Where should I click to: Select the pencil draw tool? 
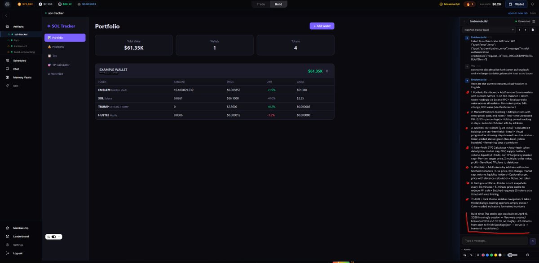(471, 255)
